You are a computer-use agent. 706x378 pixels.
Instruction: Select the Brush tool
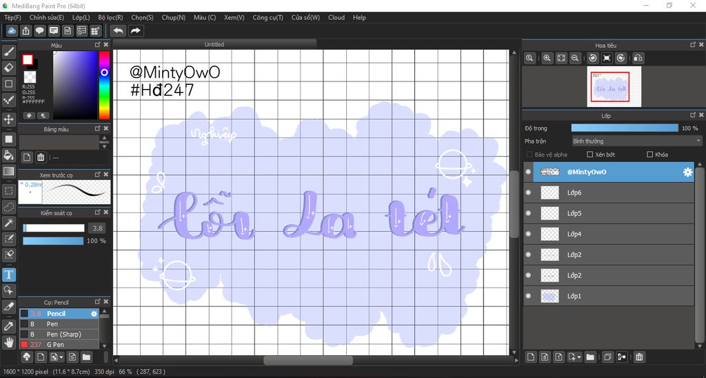pos(8,52)
